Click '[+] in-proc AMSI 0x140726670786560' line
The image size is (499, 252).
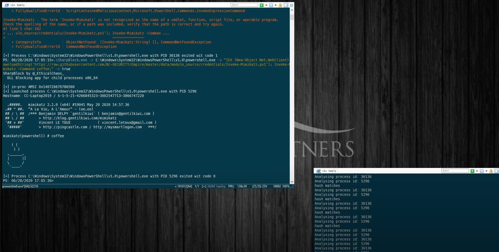(x=39, y=87)
